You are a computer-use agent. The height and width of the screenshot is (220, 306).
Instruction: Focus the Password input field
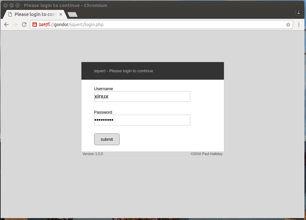pyautogui.click(x=142, y=120)
